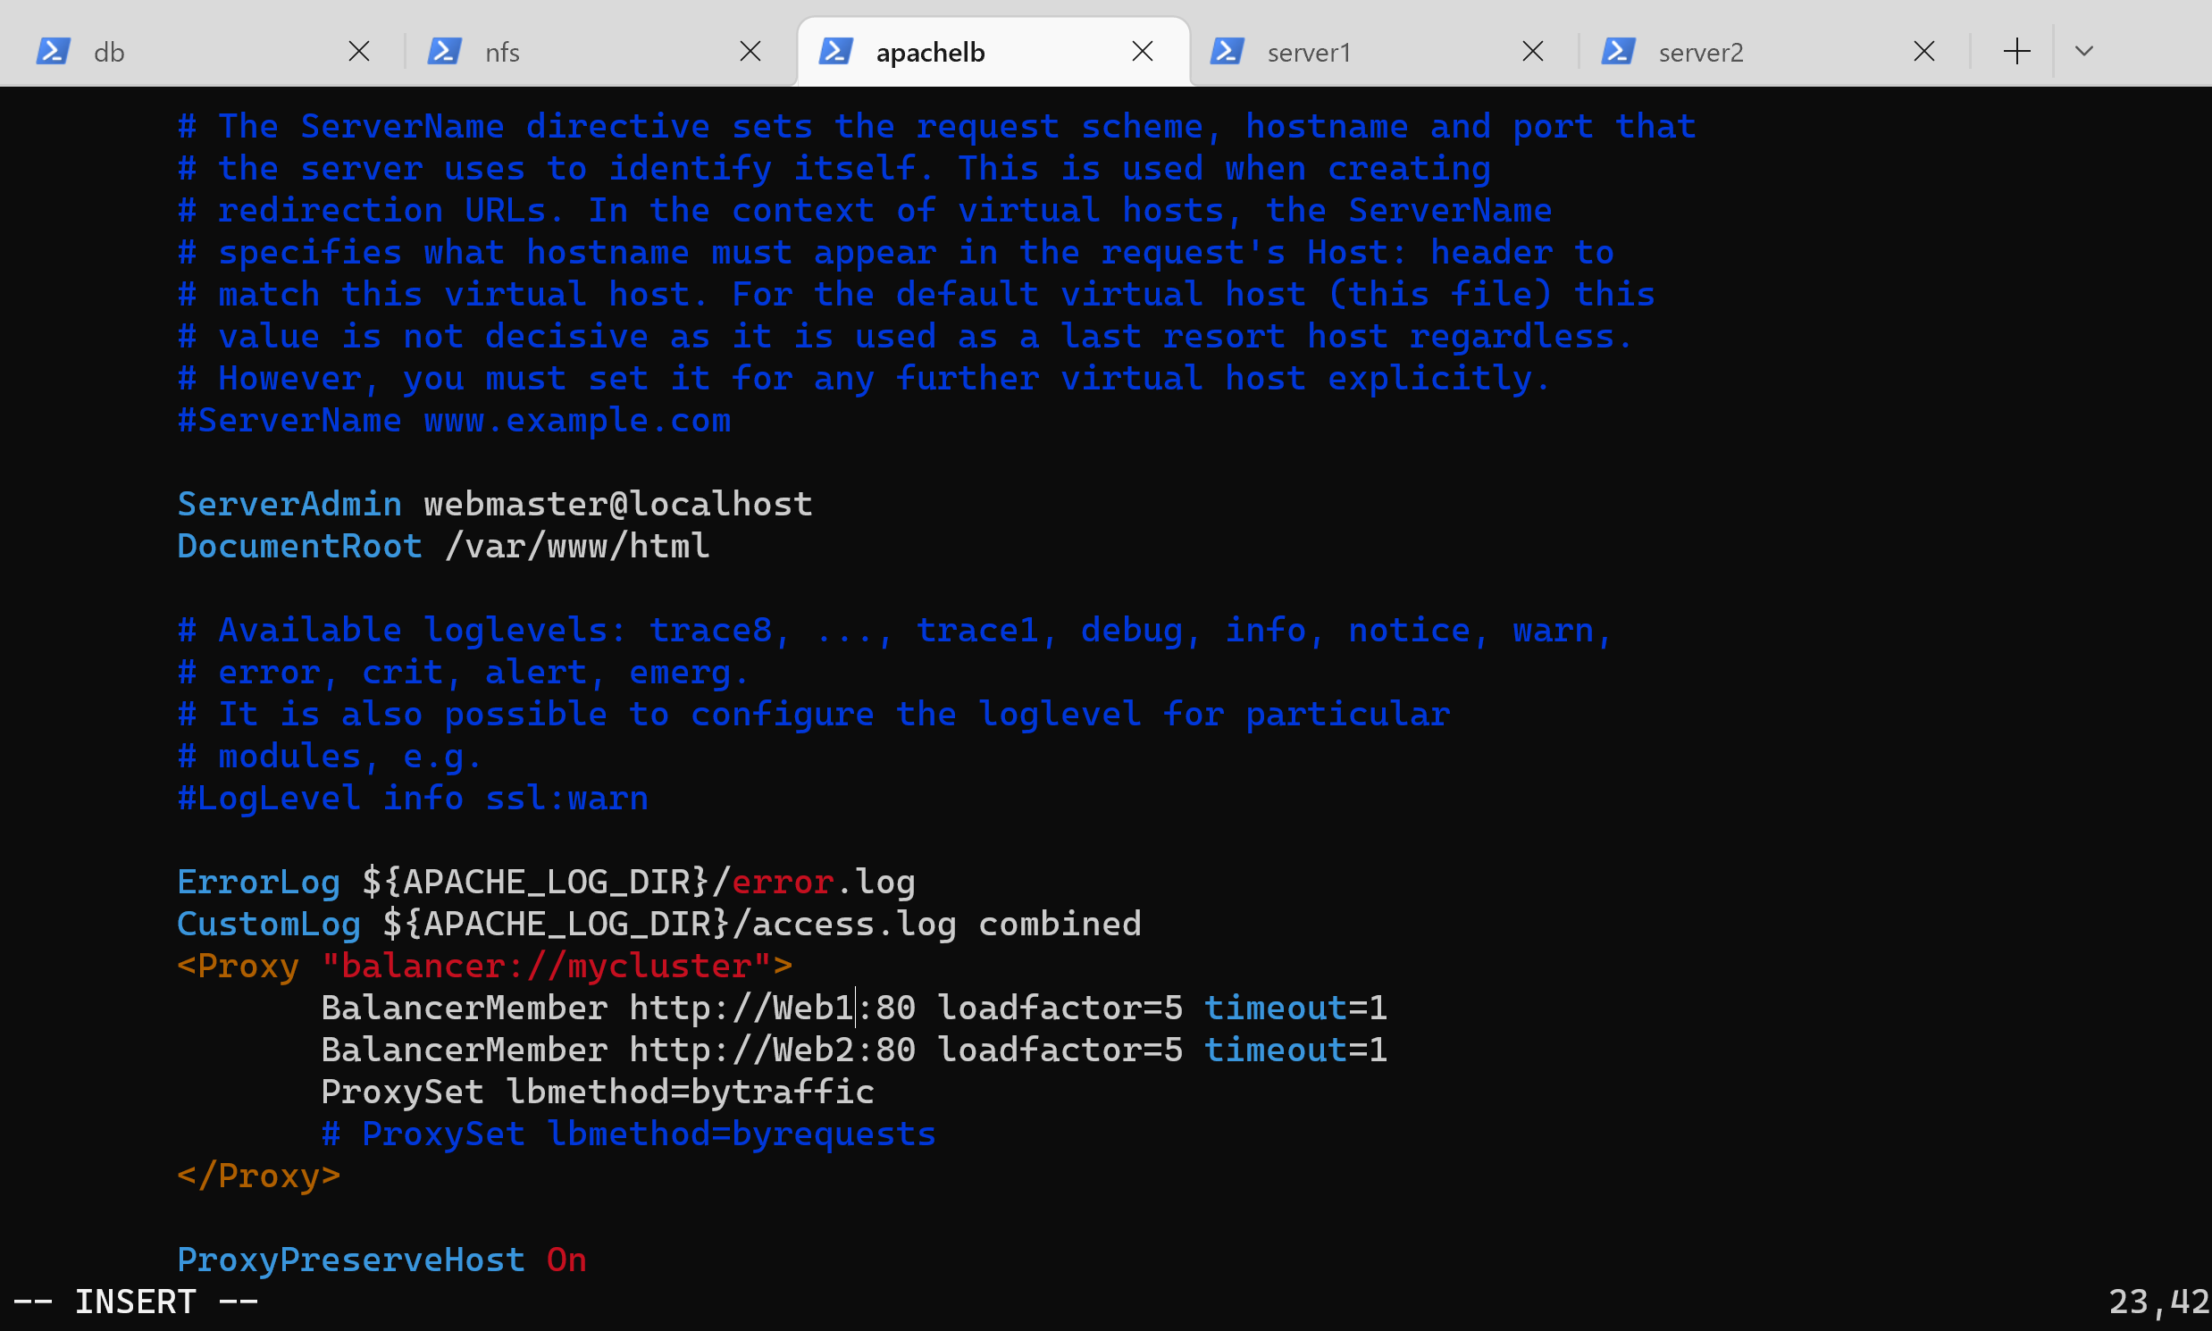Place cursor on lbmethod=bytraffic line
Screen dimensions: 2212x1331
(x=689, y=1092)
